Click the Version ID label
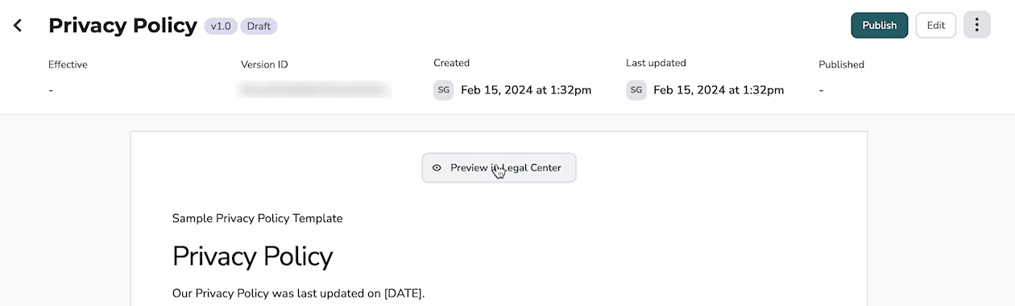 point(264,64)
